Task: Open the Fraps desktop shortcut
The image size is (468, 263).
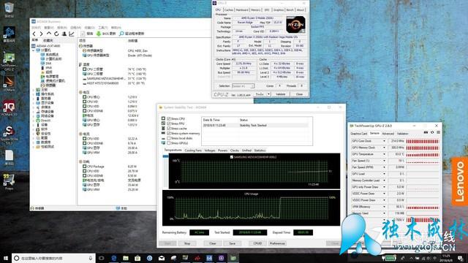Action: 9,182
